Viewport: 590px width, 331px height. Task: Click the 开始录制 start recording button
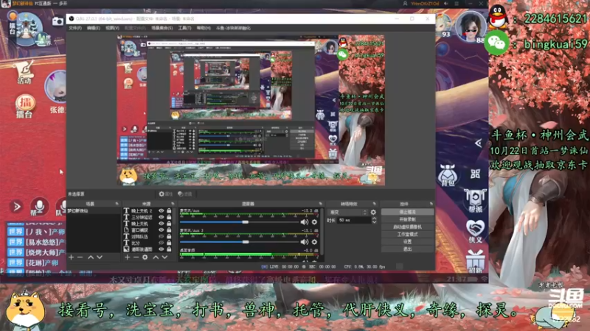[407, 219]
